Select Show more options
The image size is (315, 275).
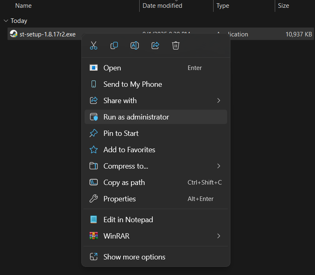pos(156,257)
